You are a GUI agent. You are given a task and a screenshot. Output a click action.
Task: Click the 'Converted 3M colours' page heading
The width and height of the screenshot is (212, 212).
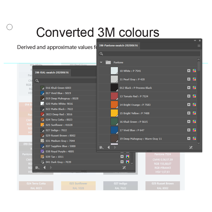point(98,32)
